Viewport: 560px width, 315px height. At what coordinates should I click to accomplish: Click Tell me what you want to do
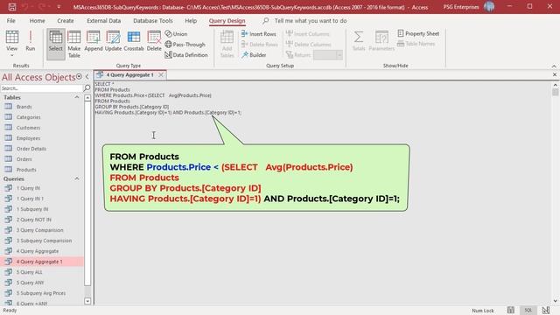[311, 21]
